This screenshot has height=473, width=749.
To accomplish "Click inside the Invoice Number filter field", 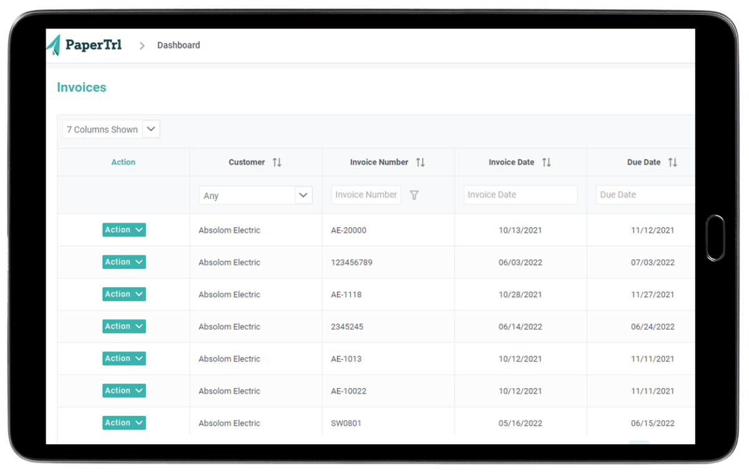I will (366, 195).
